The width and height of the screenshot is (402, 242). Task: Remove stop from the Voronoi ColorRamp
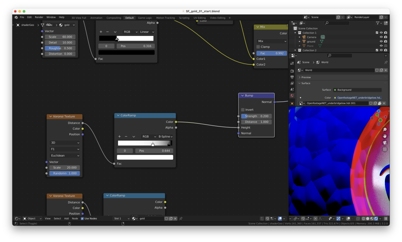coord(126,137)
